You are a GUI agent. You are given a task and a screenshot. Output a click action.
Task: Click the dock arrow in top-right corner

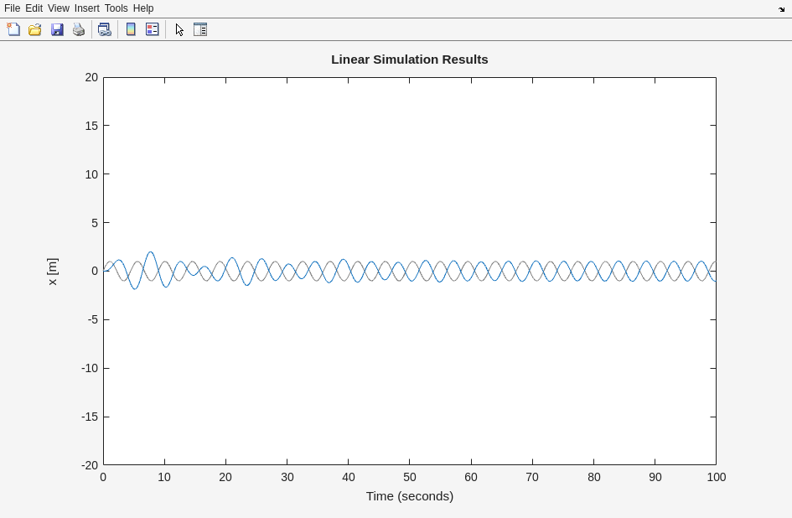(781, 9)
